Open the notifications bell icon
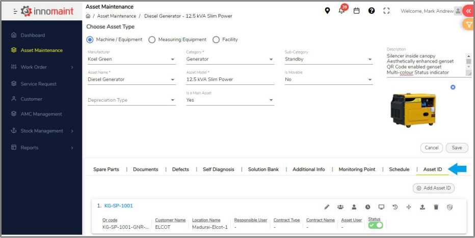 click(341, 11)
